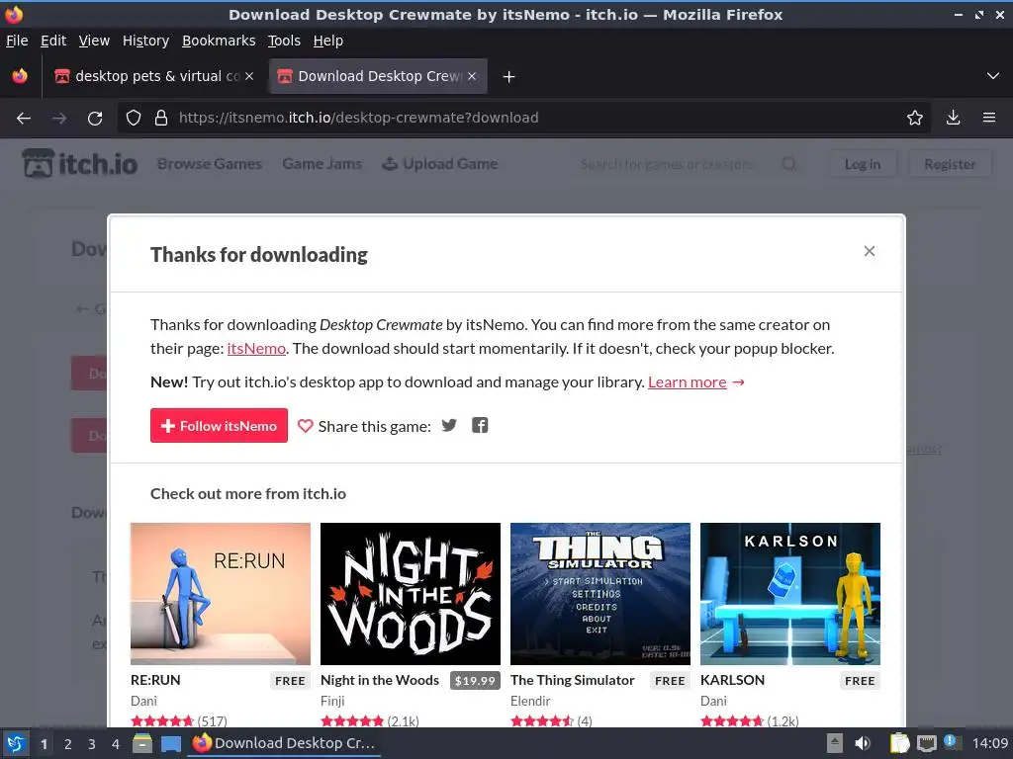Open the File menu
The height and width of the screenshot is (759, 1013).
(17, 41)
